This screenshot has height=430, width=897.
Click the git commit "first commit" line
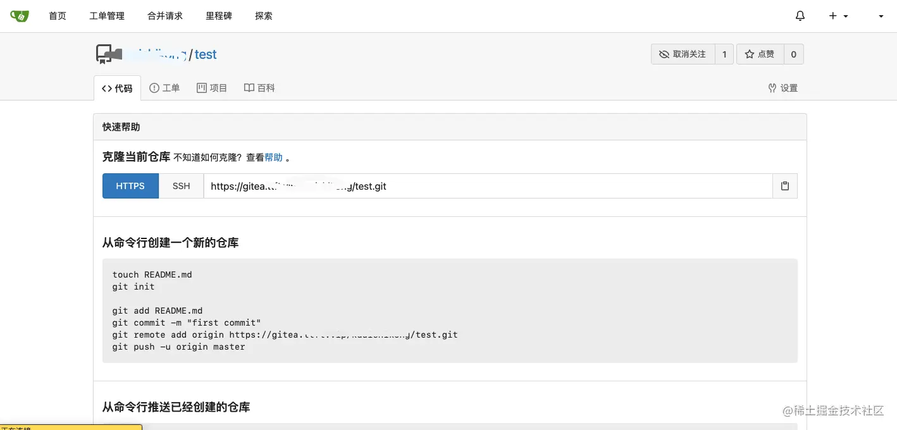click(187, 322)
